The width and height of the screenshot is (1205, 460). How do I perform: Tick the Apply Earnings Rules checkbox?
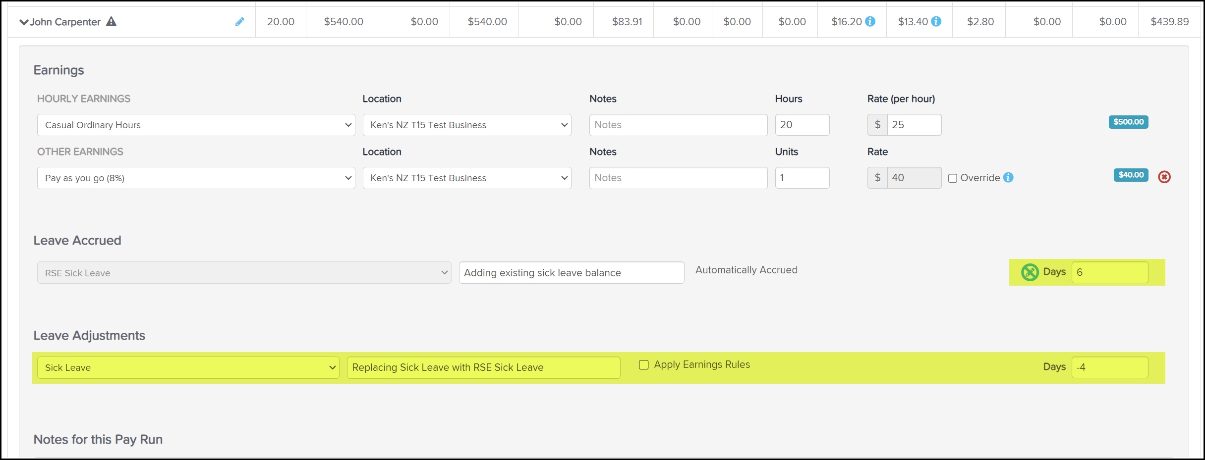click(x=643, y=365)
